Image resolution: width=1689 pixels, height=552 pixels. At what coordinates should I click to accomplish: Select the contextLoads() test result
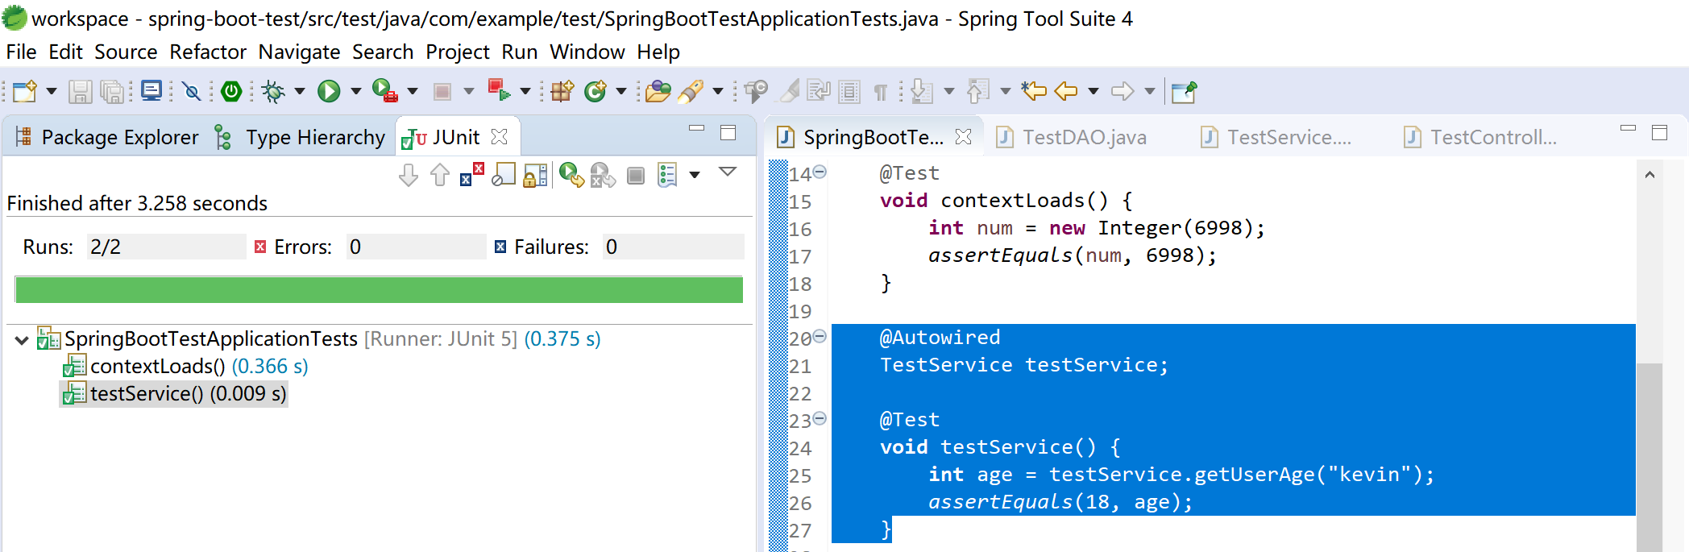(x=157, y=367)
